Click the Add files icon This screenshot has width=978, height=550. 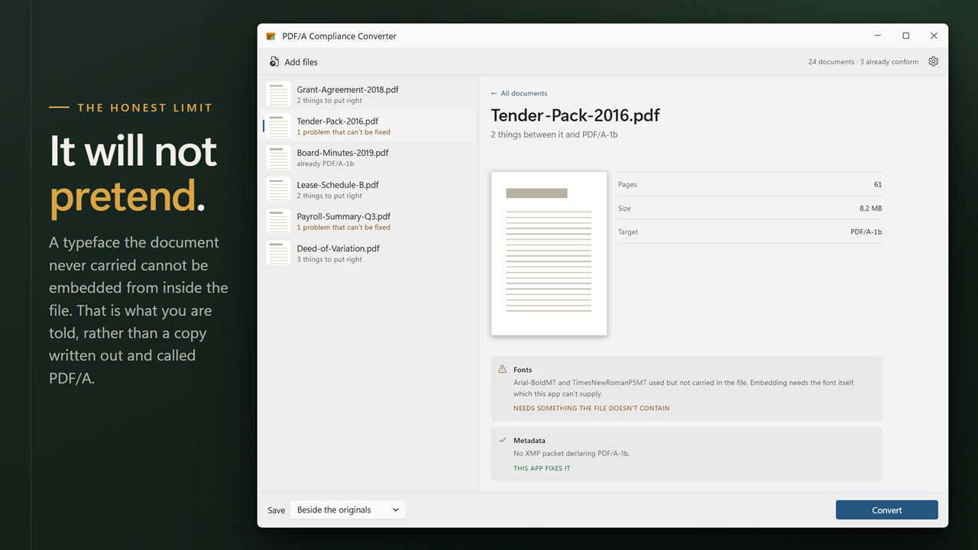pyautogui.click(x=274, y=62)
